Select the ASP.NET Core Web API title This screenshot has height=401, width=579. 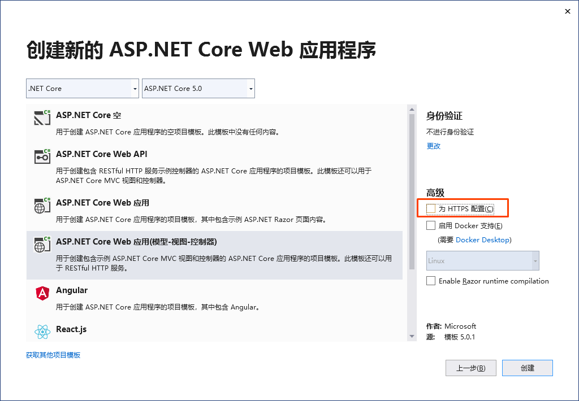coord(102,154)
